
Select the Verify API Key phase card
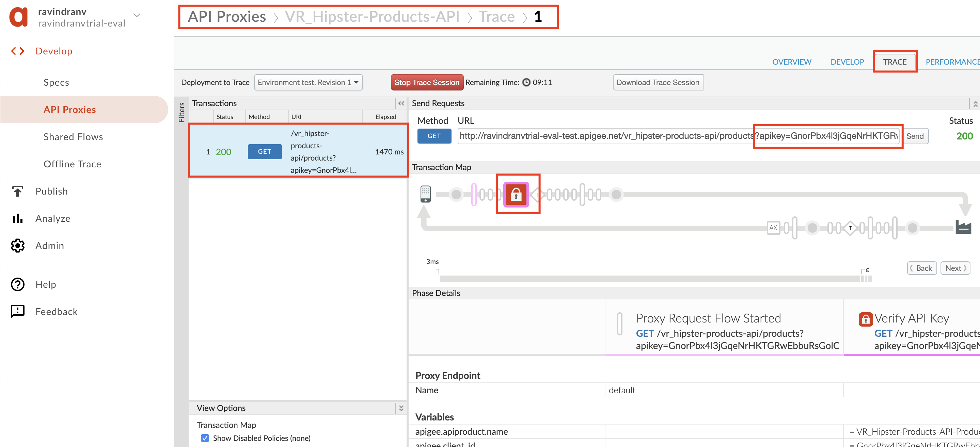(912, 328)
